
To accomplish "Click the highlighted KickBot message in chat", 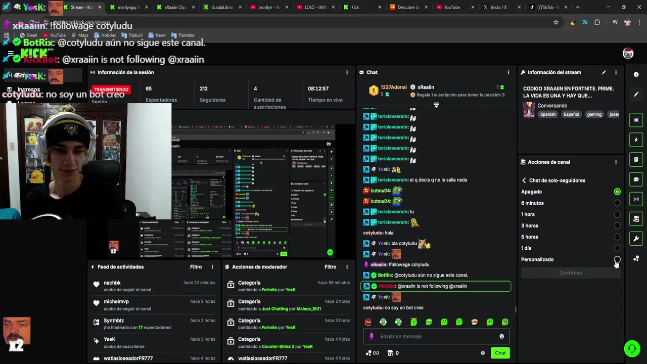I will pos(436,286).
